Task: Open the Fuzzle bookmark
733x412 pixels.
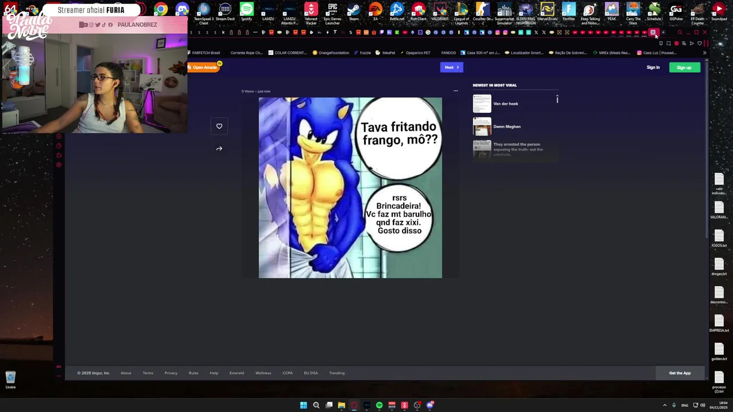Action: pyautogui.click(x=362, y=53)
